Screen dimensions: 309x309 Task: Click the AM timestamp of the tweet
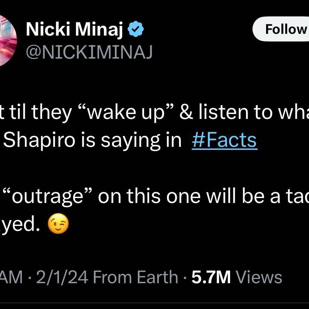[x=11, y=277]
